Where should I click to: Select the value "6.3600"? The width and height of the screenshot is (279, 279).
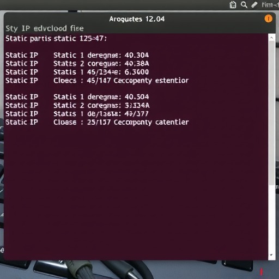[x=137, y=72]
